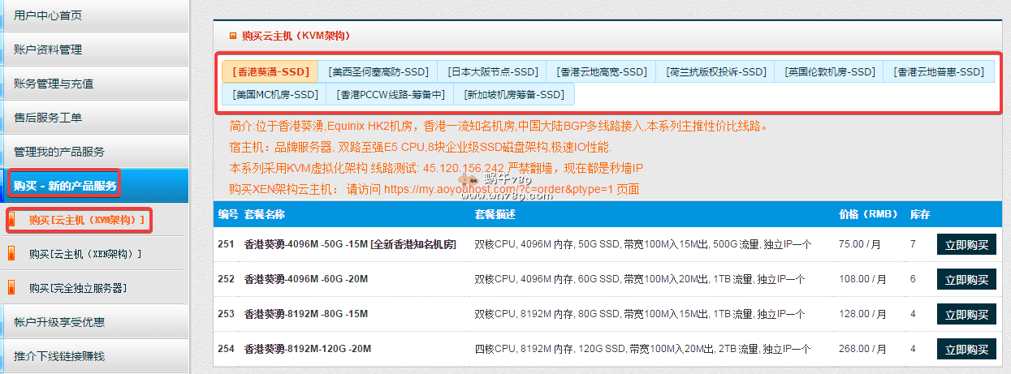1011x374 pixels.
Task: Go to 账务管理与充值 section
Action: 54,84
